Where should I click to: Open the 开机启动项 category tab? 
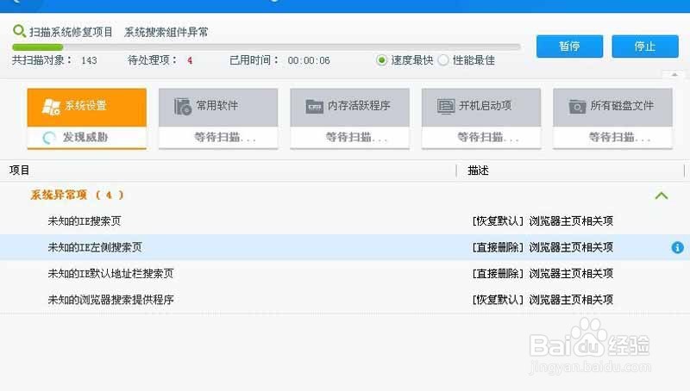click(x=481, y=107)
